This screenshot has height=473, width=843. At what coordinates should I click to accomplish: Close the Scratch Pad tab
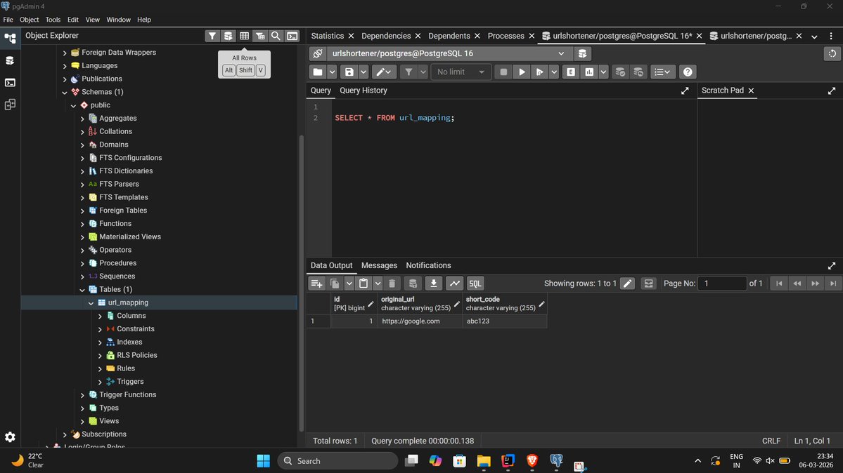coord(751,91)
